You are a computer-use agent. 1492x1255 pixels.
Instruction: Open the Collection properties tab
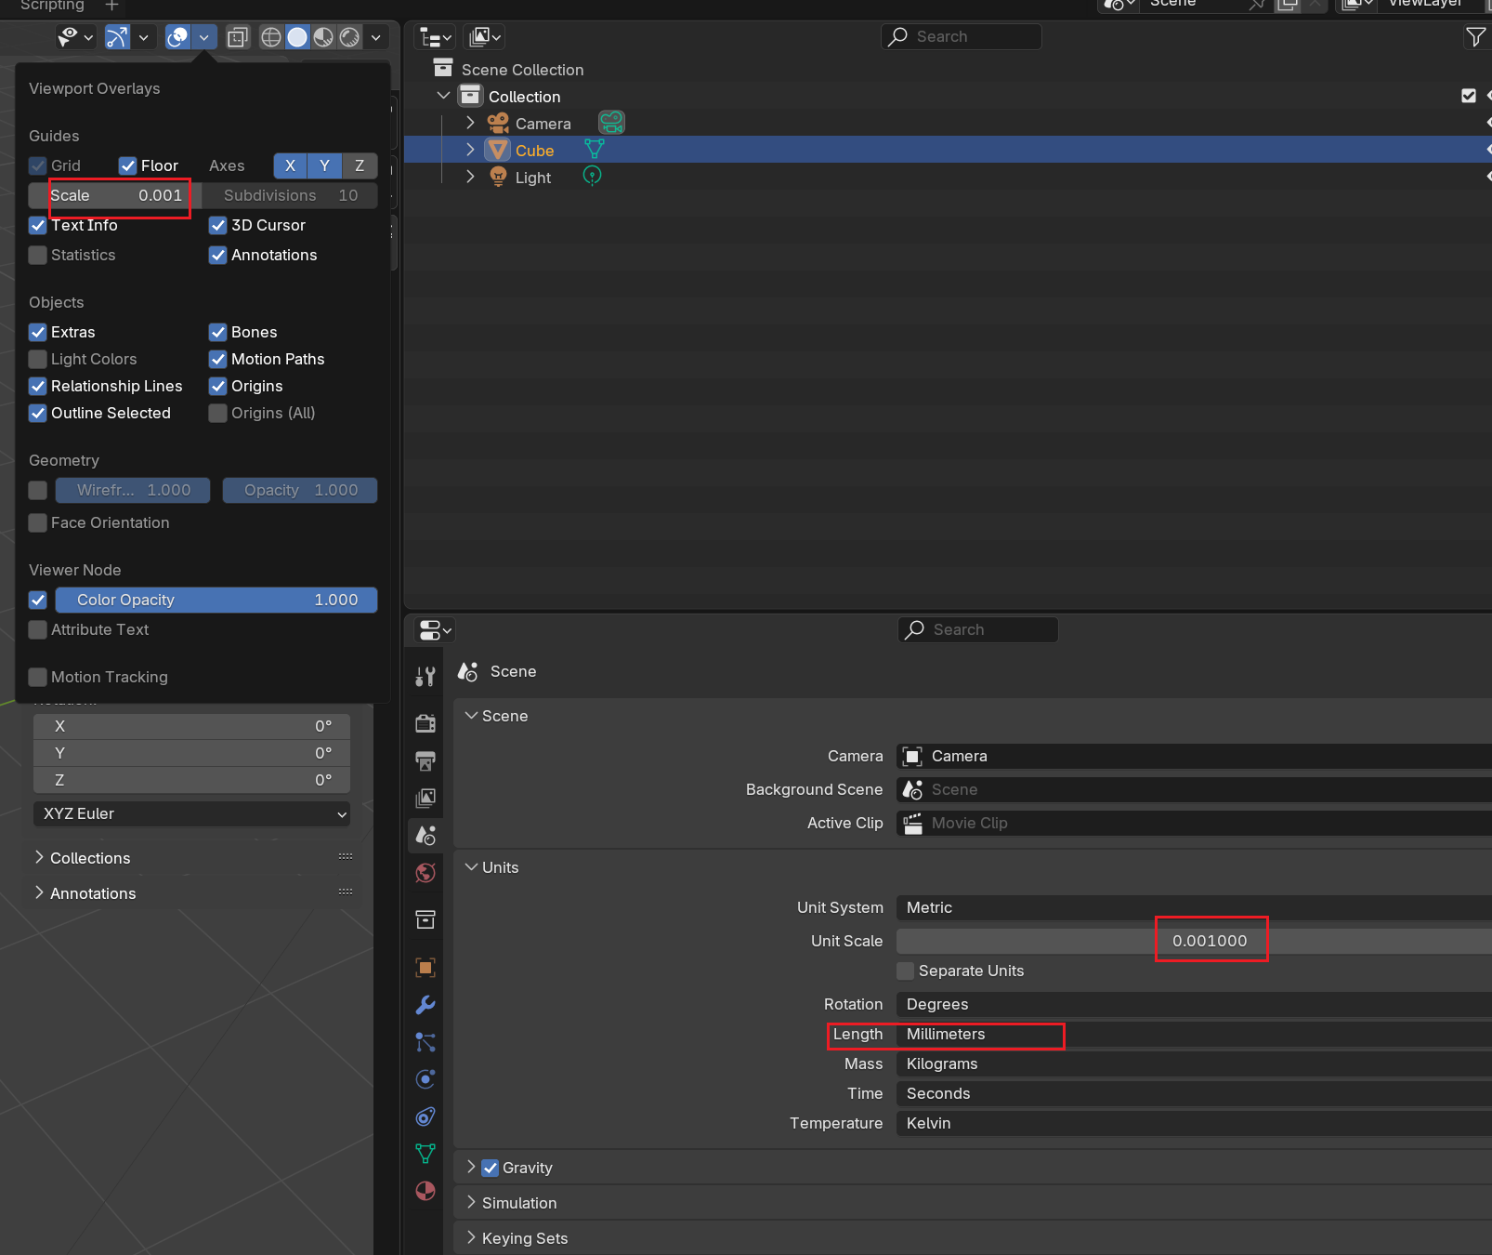pyautogui.click(x=425, y=919)
